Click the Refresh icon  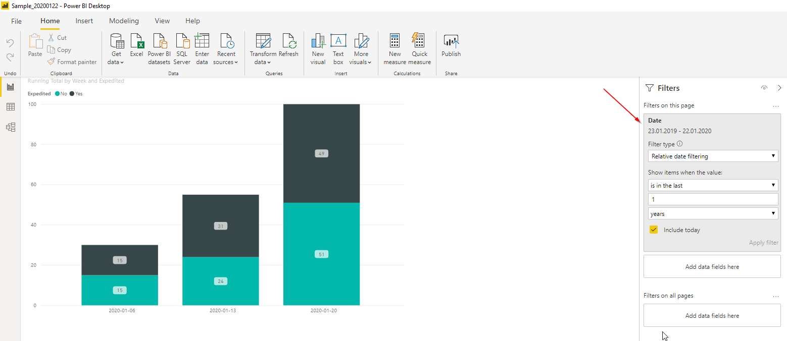(288, 41)
